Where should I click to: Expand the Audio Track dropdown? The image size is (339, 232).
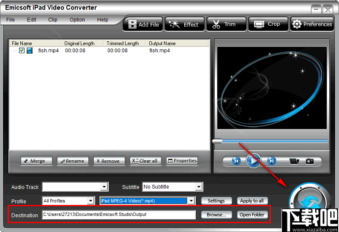pyautogui.click(x=104, y=187)
